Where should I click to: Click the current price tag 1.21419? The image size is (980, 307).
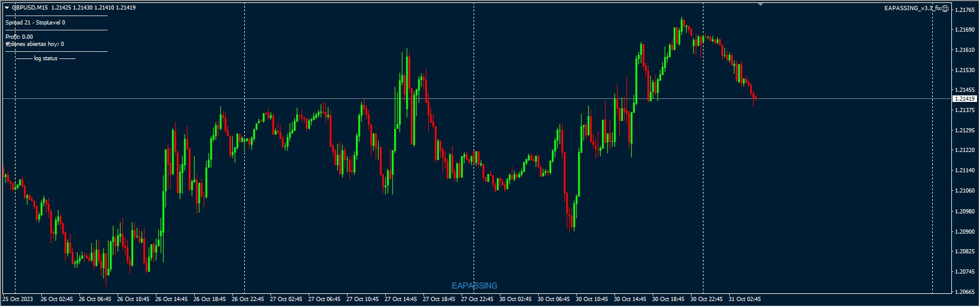tap(964, 99)
